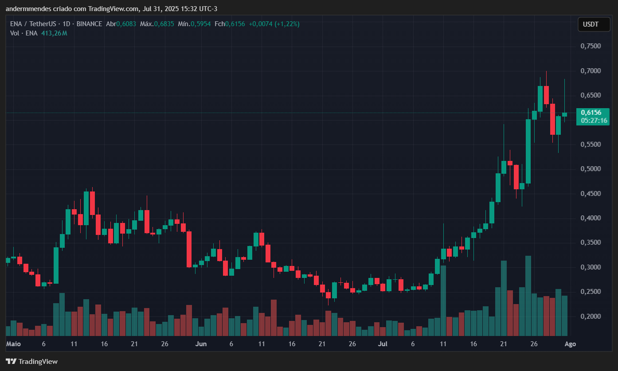
Task: Click the 0,7500 price axis label
Action: pos(591,46)
